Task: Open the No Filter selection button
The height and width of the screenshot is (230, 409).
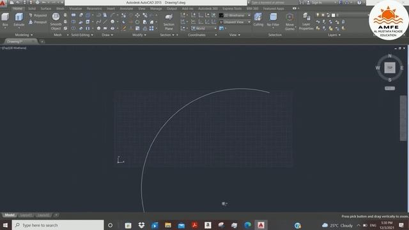Action: pyautogui.click(x=273, y=20)
